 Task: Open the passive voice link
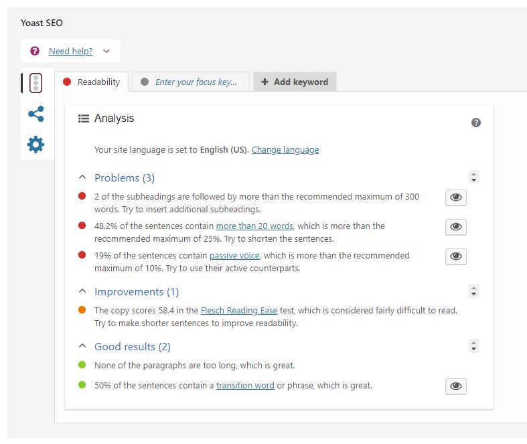pos(234,256)
